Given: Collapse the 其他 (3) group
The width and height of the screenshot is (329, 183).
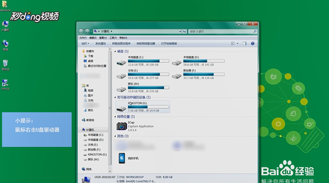Looking at the screenshot, I should click(x=115, y=136).
